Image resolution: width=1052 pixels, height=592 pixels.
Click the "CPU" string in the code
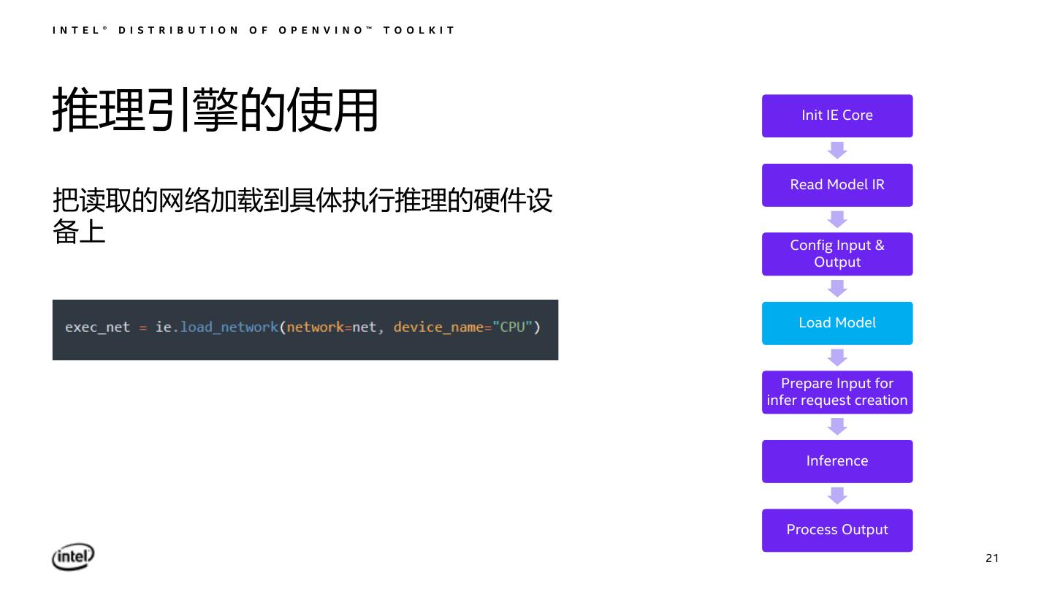click(x=513, y=327)
